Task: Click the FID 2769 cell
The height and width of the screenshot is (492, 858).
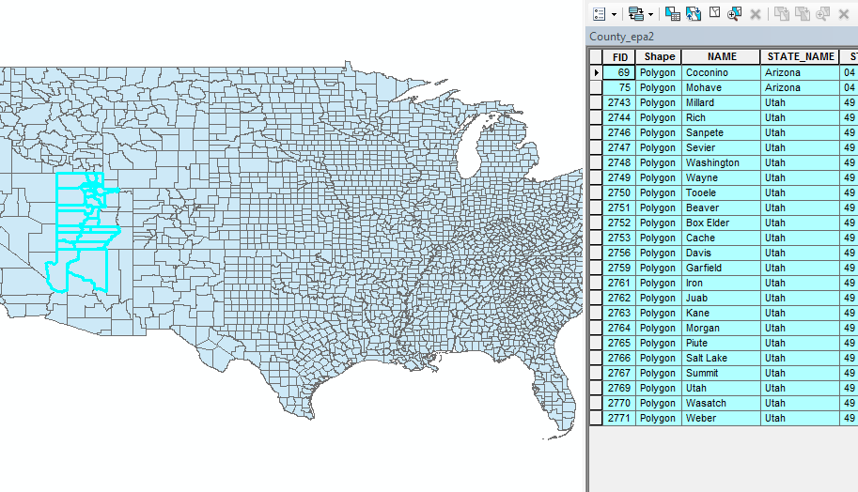Action: click(x=619, y=388)
